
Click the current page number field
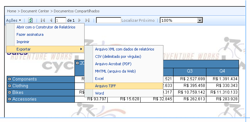(x=61, y=20)
